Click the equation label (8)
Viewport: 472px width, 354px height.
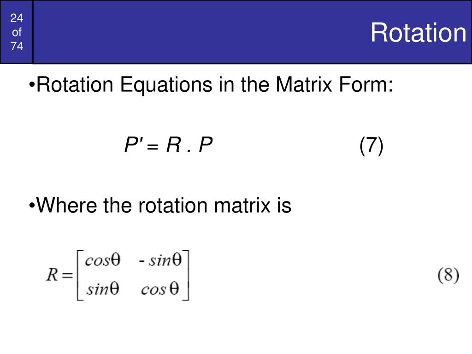[x=448, y=275]
